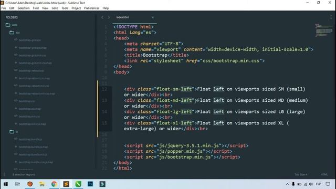Open the Find menu

point(36,8)
